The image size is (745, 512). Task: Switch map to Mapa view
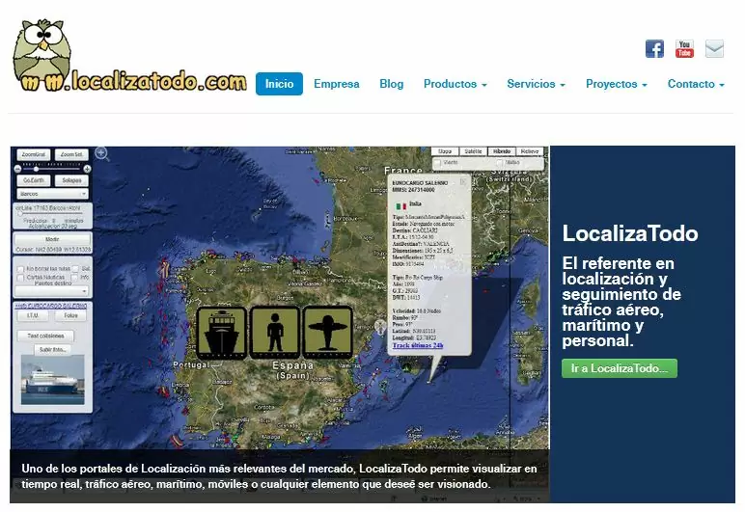click(445, 151)
